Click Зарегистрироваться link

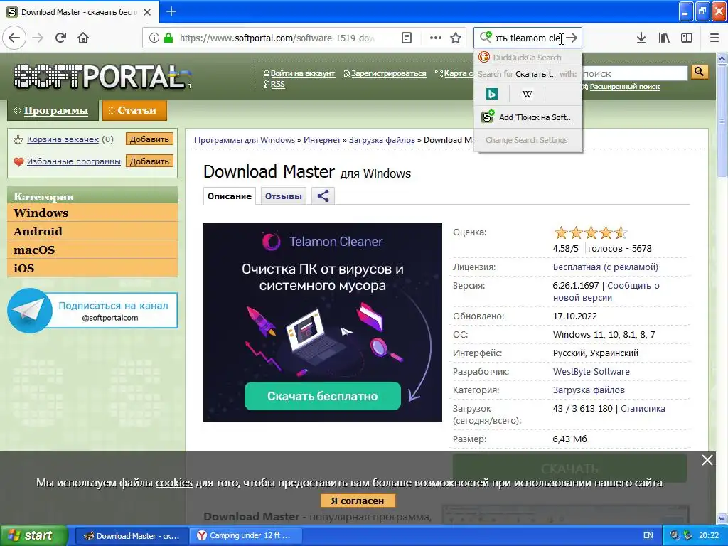388,73
